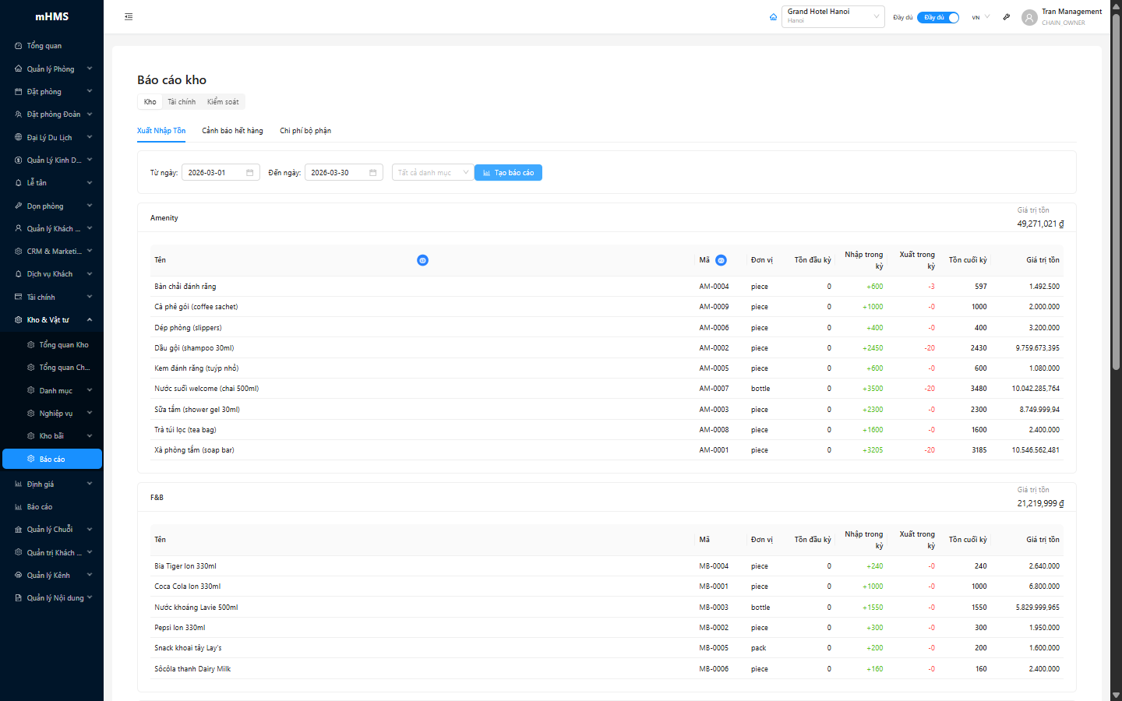Switch to the Cảnh báo hết hàng tab
The image size is (1122, 701).
(x=232, y=131)
